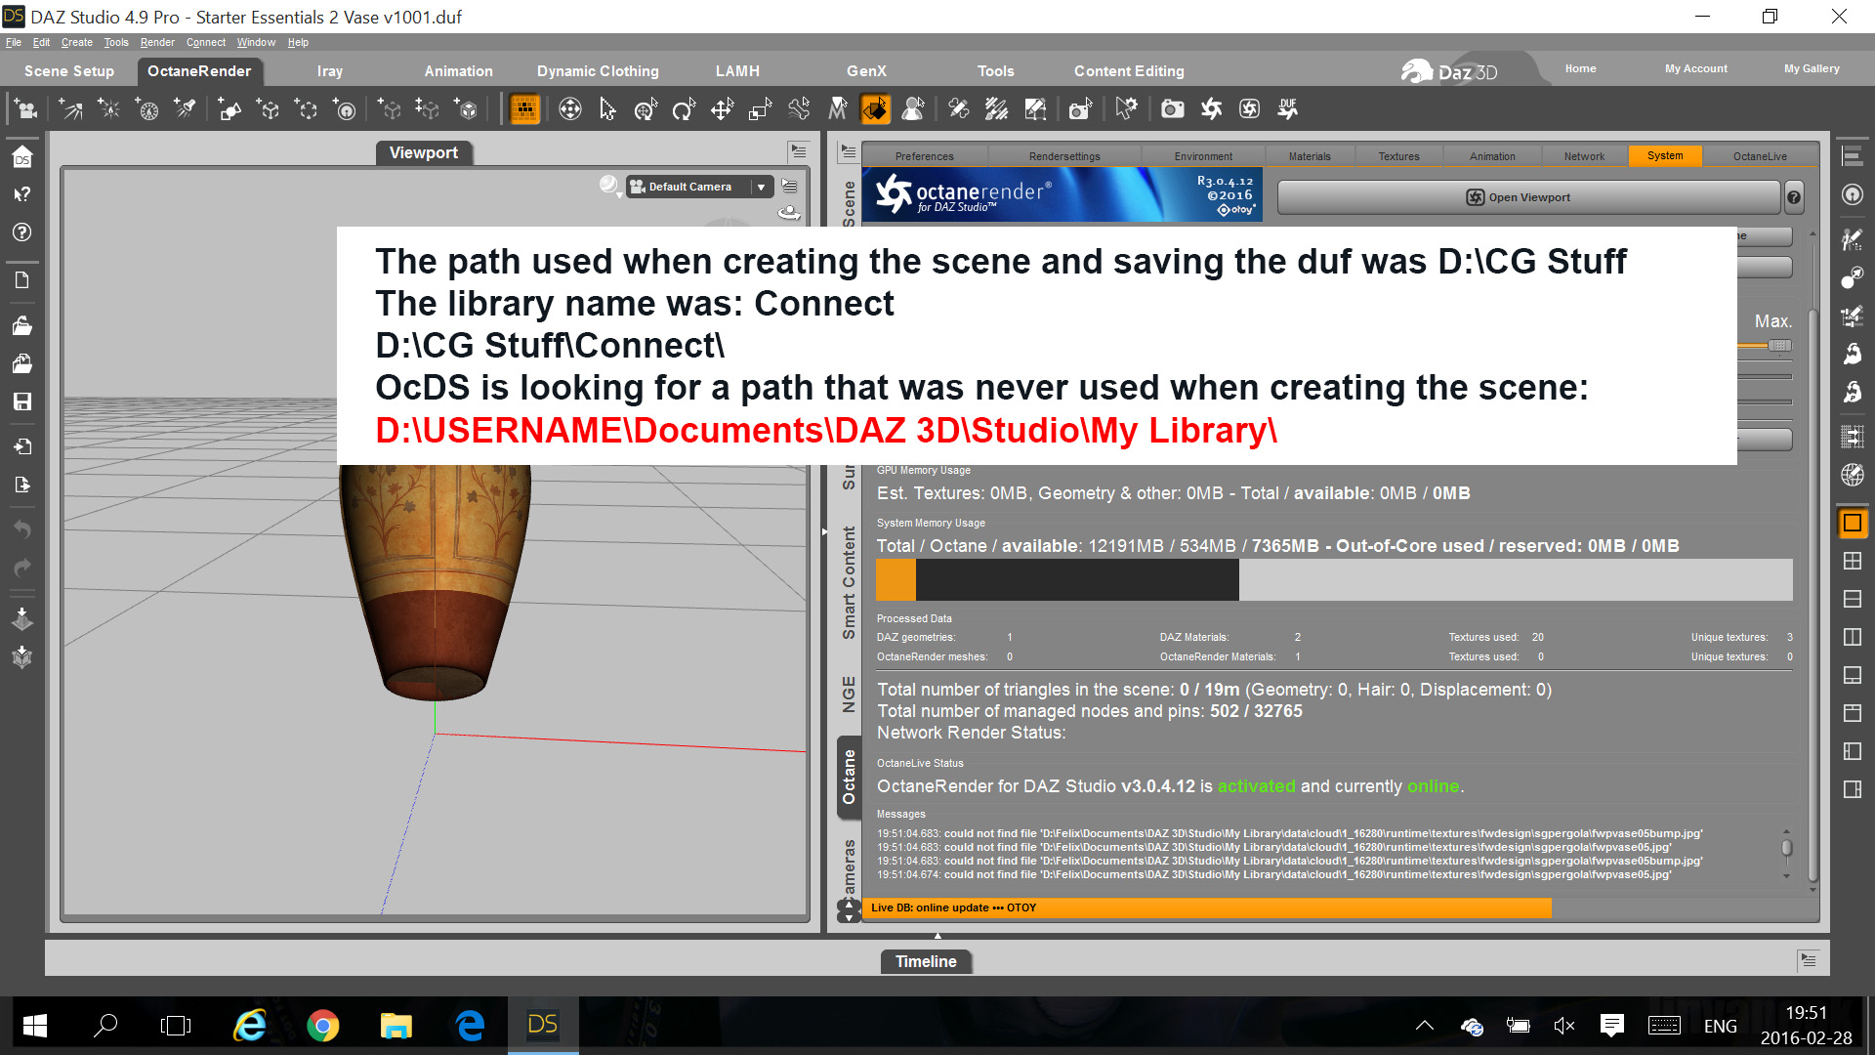This screenshot has width=1875, height=1055.
Task: Click the My Account link
Action: pos(1695,68)
